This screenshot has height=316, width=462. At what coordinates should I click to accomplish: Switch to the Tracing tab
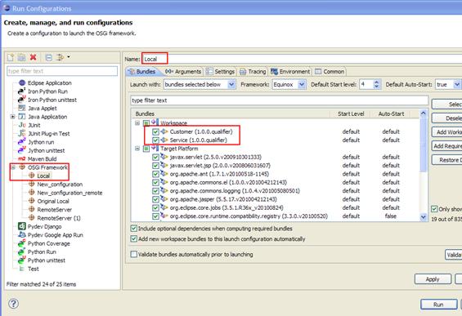tap(253, 72)
